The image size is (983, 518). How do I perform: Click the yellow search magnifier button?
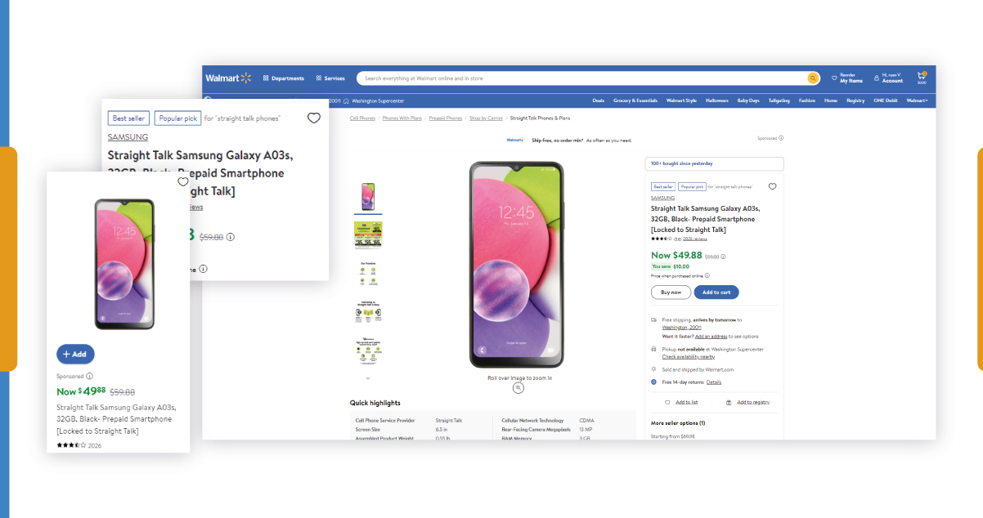[x=813, y=78]
